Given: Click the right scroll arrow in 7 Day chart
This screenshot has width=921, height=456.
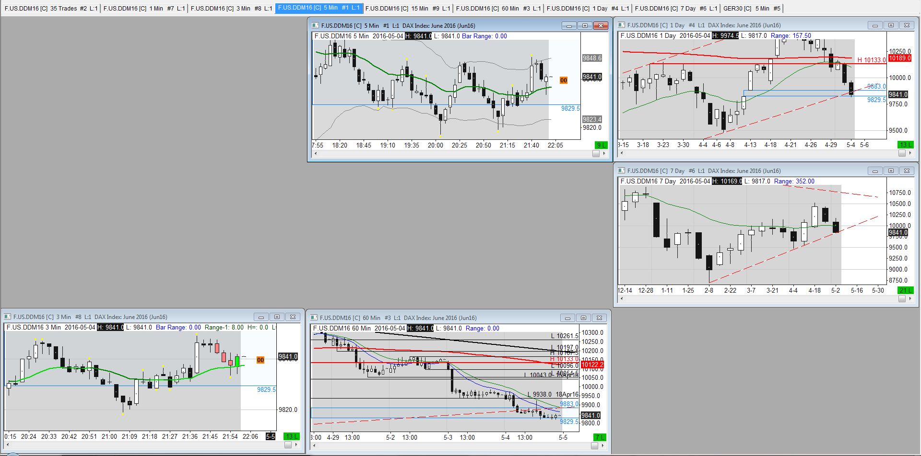Looking at the screenshot, I should (x=910, y=299).
